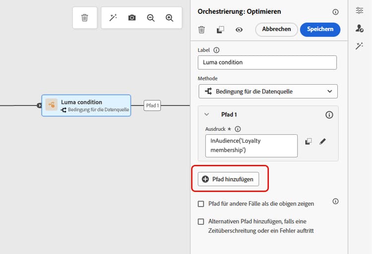The image size is (372, 254).
Task: Open the profile icon in right rail
Action: coord(359,28)
